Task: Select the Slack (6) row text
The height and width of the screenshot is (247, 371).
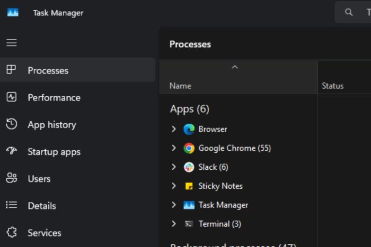Action: point(213,167)
